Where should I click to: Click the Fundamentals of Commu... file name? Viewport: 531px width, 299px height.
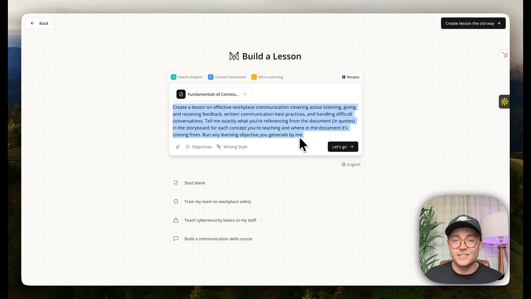point(213,94)
